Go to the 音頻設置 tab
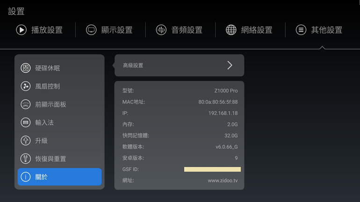Screen dimensions: 360x202 click(179, 30)
